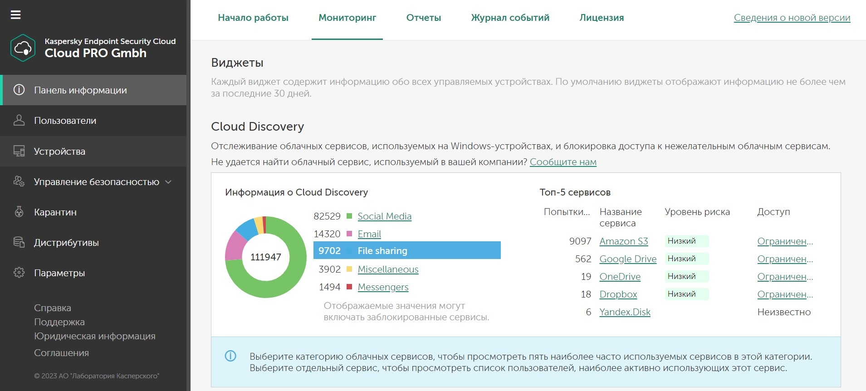Open Сведения о новой версии link
The image size is (866, 391).
(792, 18)
